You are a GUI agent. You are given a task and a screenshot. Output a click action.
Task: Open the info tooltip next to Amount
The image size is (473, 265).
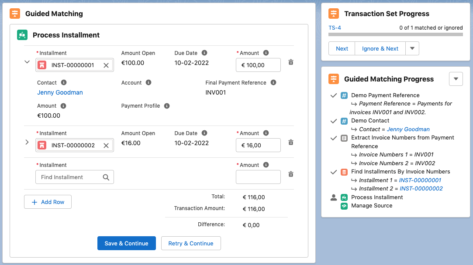(x=63, y=105)
